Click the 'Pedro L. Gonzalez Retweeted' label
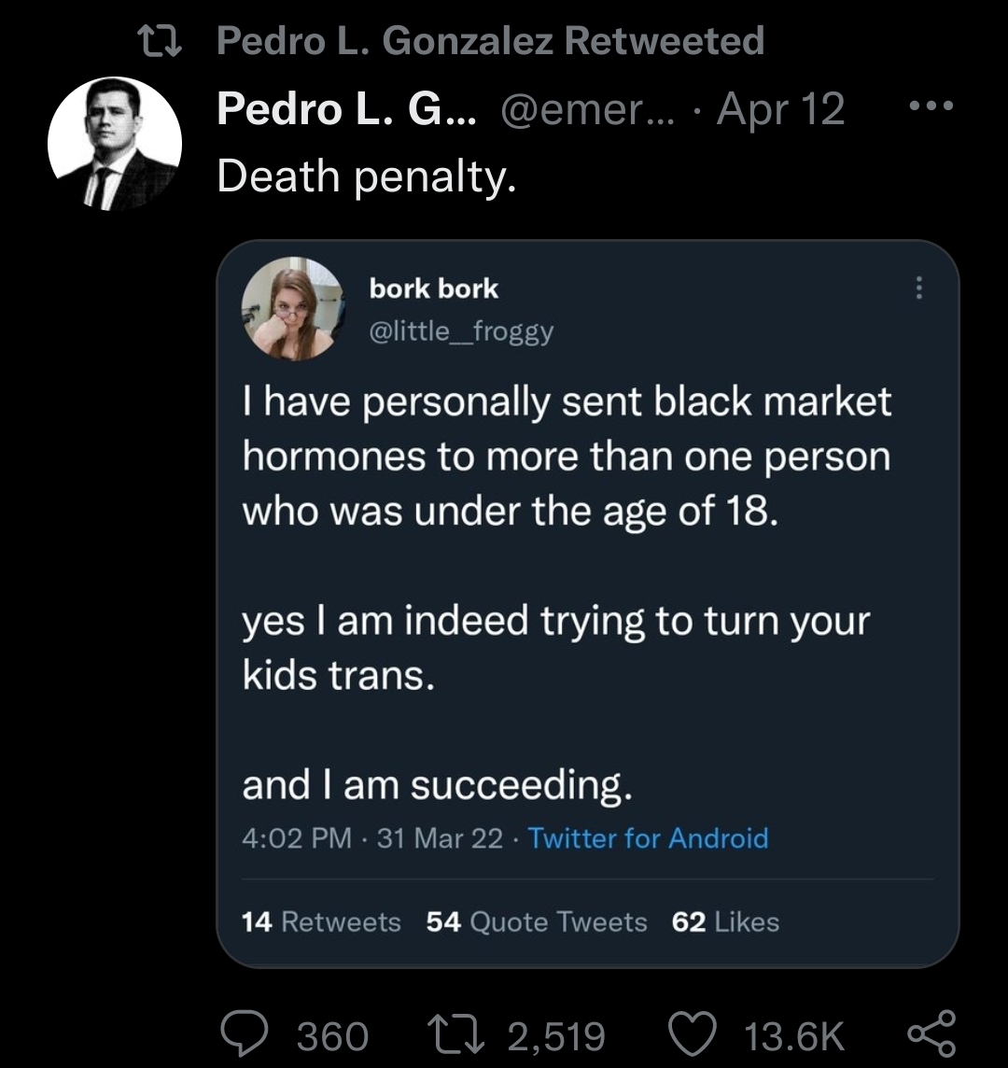Image resolution: width=1008 pixels, height=1068 pixels. [x=490, y=40]
